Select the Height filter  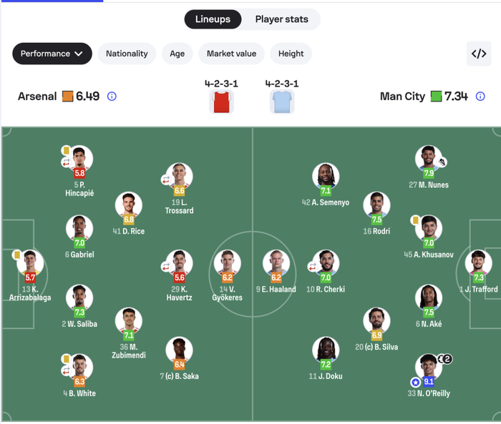tap(291, 54)
